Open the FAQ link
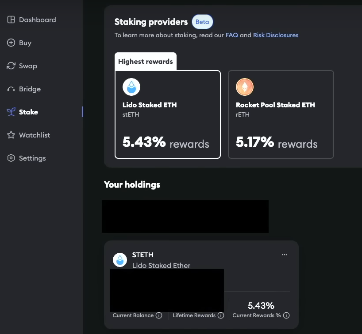The width and height of the screenshot is (362, 334). pos(231,35)
